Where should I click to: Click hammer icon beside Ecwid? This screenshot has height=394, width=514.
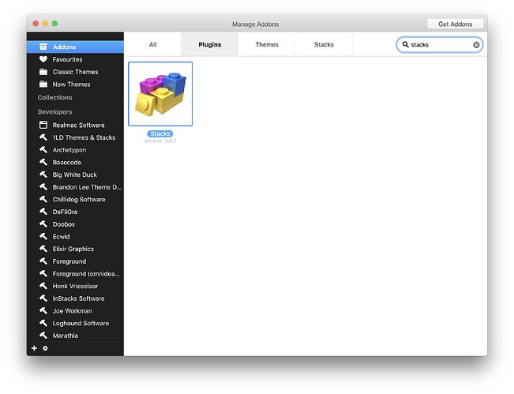[43, 236]
